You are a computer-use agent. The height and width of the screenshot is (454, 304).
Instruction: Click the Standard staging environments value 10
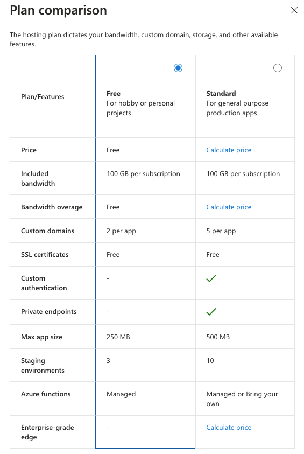click(210, 360)
